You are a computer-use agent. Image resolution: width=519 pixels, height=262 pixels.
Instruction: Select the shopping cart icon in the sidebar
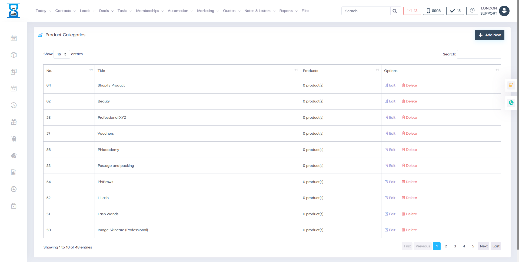click(x=14, y=139)
